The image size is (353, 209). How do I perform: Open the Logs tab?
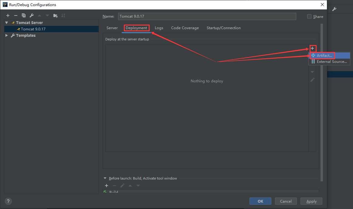(x=159, y=28)
